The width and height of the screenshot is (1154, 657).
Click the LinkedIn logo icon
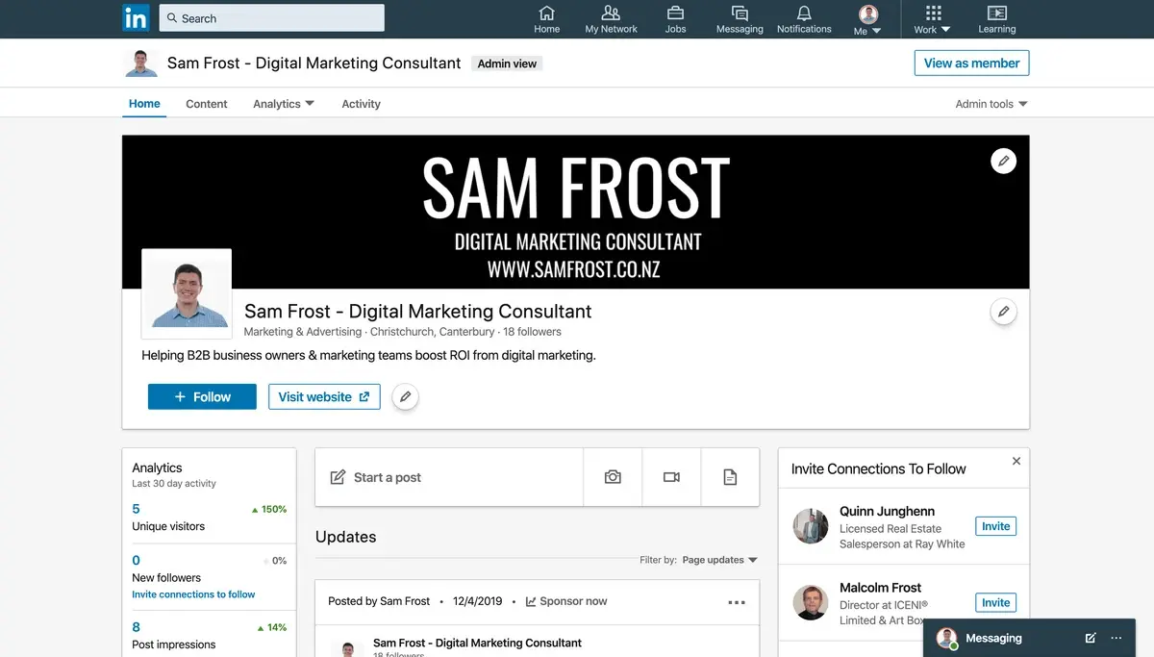pos(136,17)
